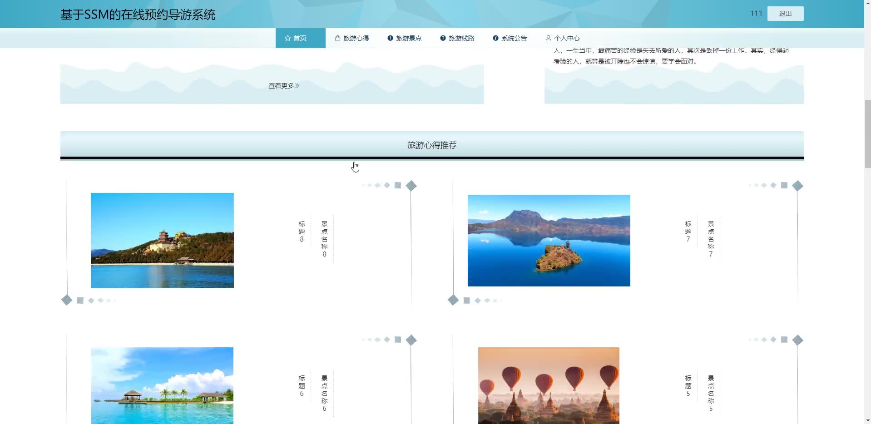Click the vertical text 景点名称8
The image size is (871, 424).
click(324, 239)
